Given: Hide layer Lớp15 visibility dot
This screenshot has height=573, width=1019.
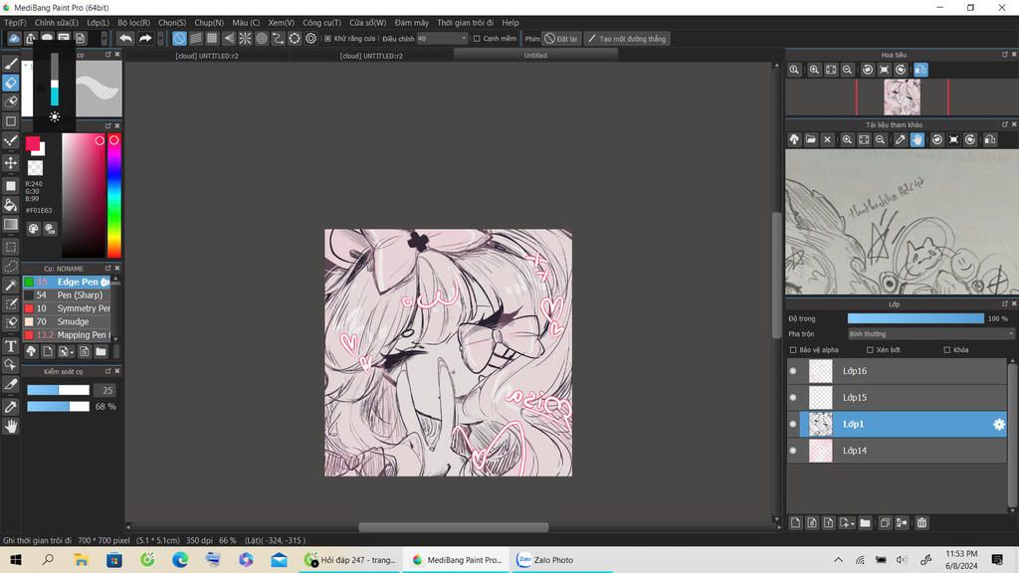Looking at the screenshot, I should (793, 398).
